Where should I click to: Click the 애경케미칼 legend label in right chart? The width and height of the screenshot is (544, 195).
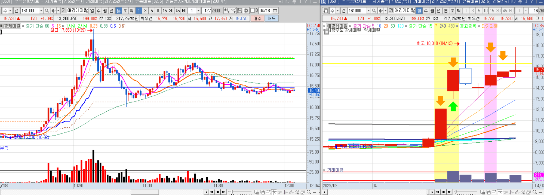(x=337, y=26)
